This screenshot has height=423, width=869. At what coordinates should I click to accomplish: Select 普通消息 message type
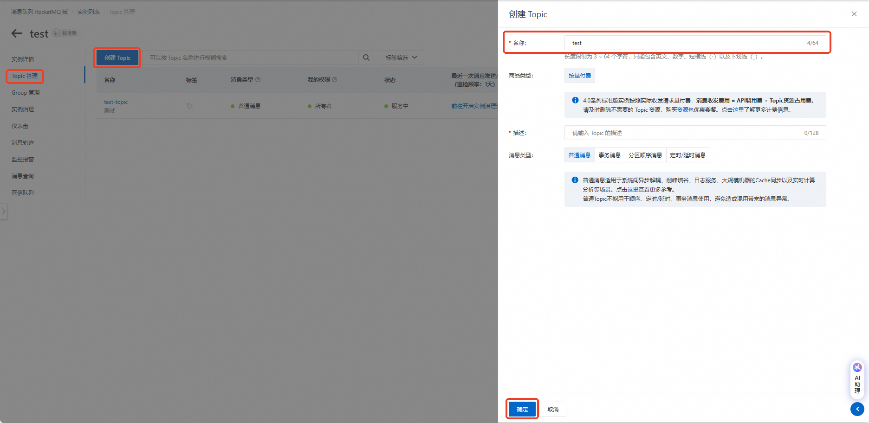(579, 155)
